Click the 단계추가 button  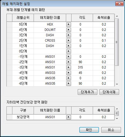(87, 92)
